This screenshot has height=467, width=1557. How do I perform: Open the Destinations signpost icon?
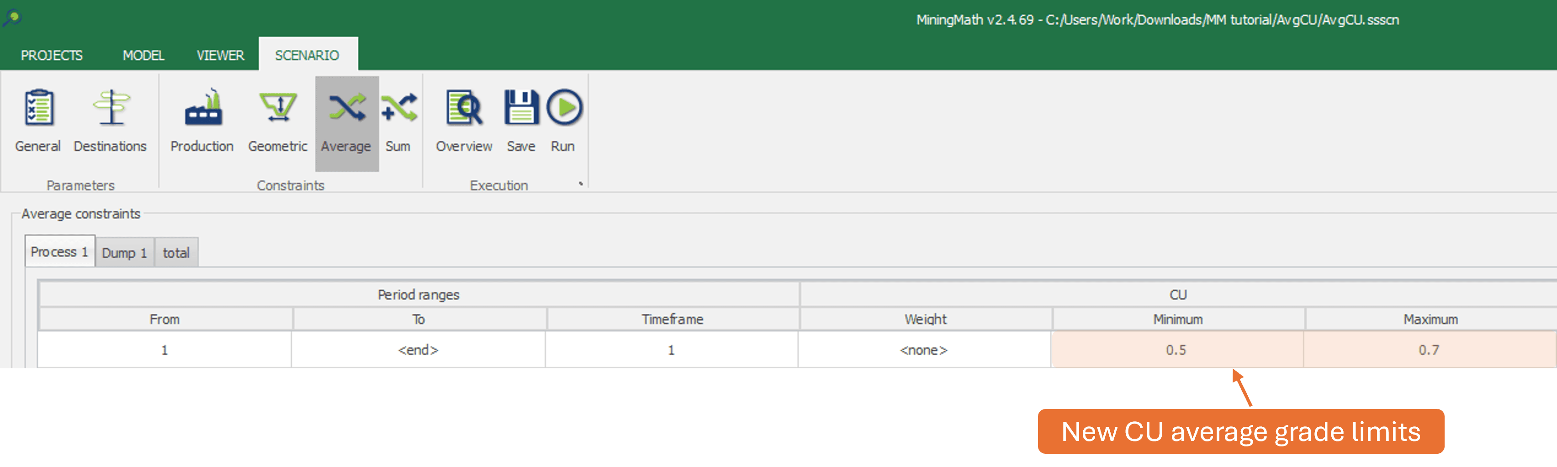click(111, 109)
